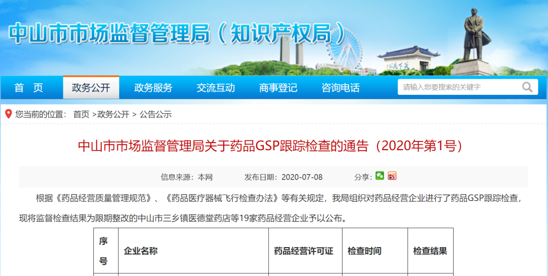Click table header 检查结果
548x276 pixels.
430,251
